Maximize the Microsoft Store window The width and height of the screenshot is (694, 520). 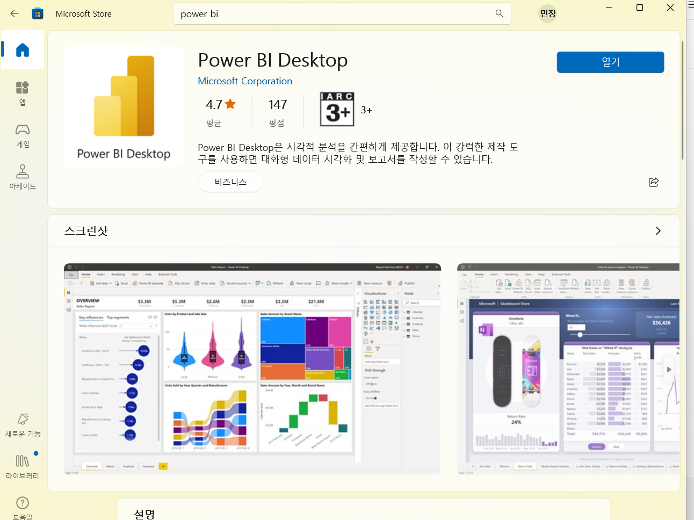640,8
